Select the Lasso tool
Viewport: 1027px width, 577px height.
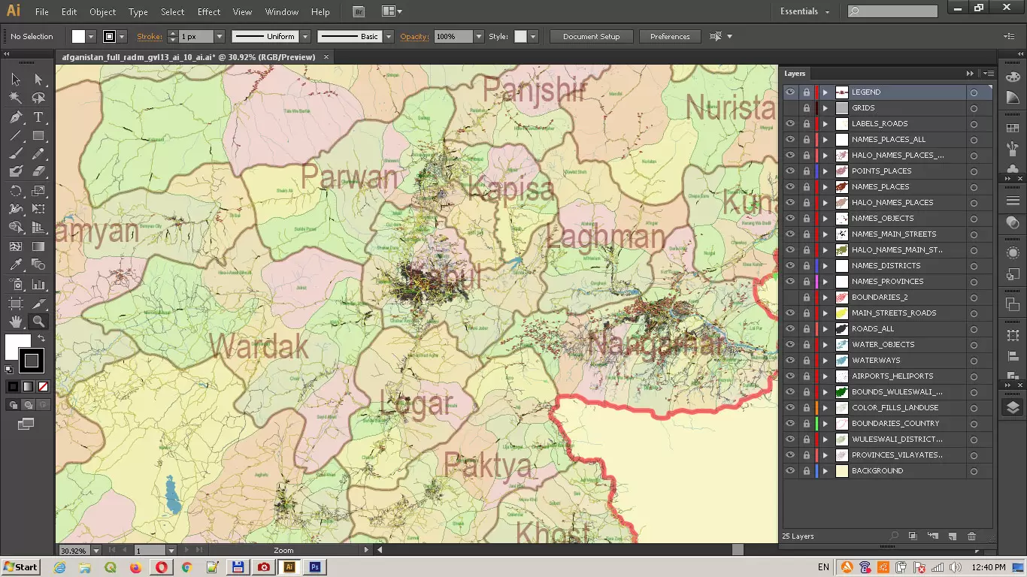(x=38, y=98)
